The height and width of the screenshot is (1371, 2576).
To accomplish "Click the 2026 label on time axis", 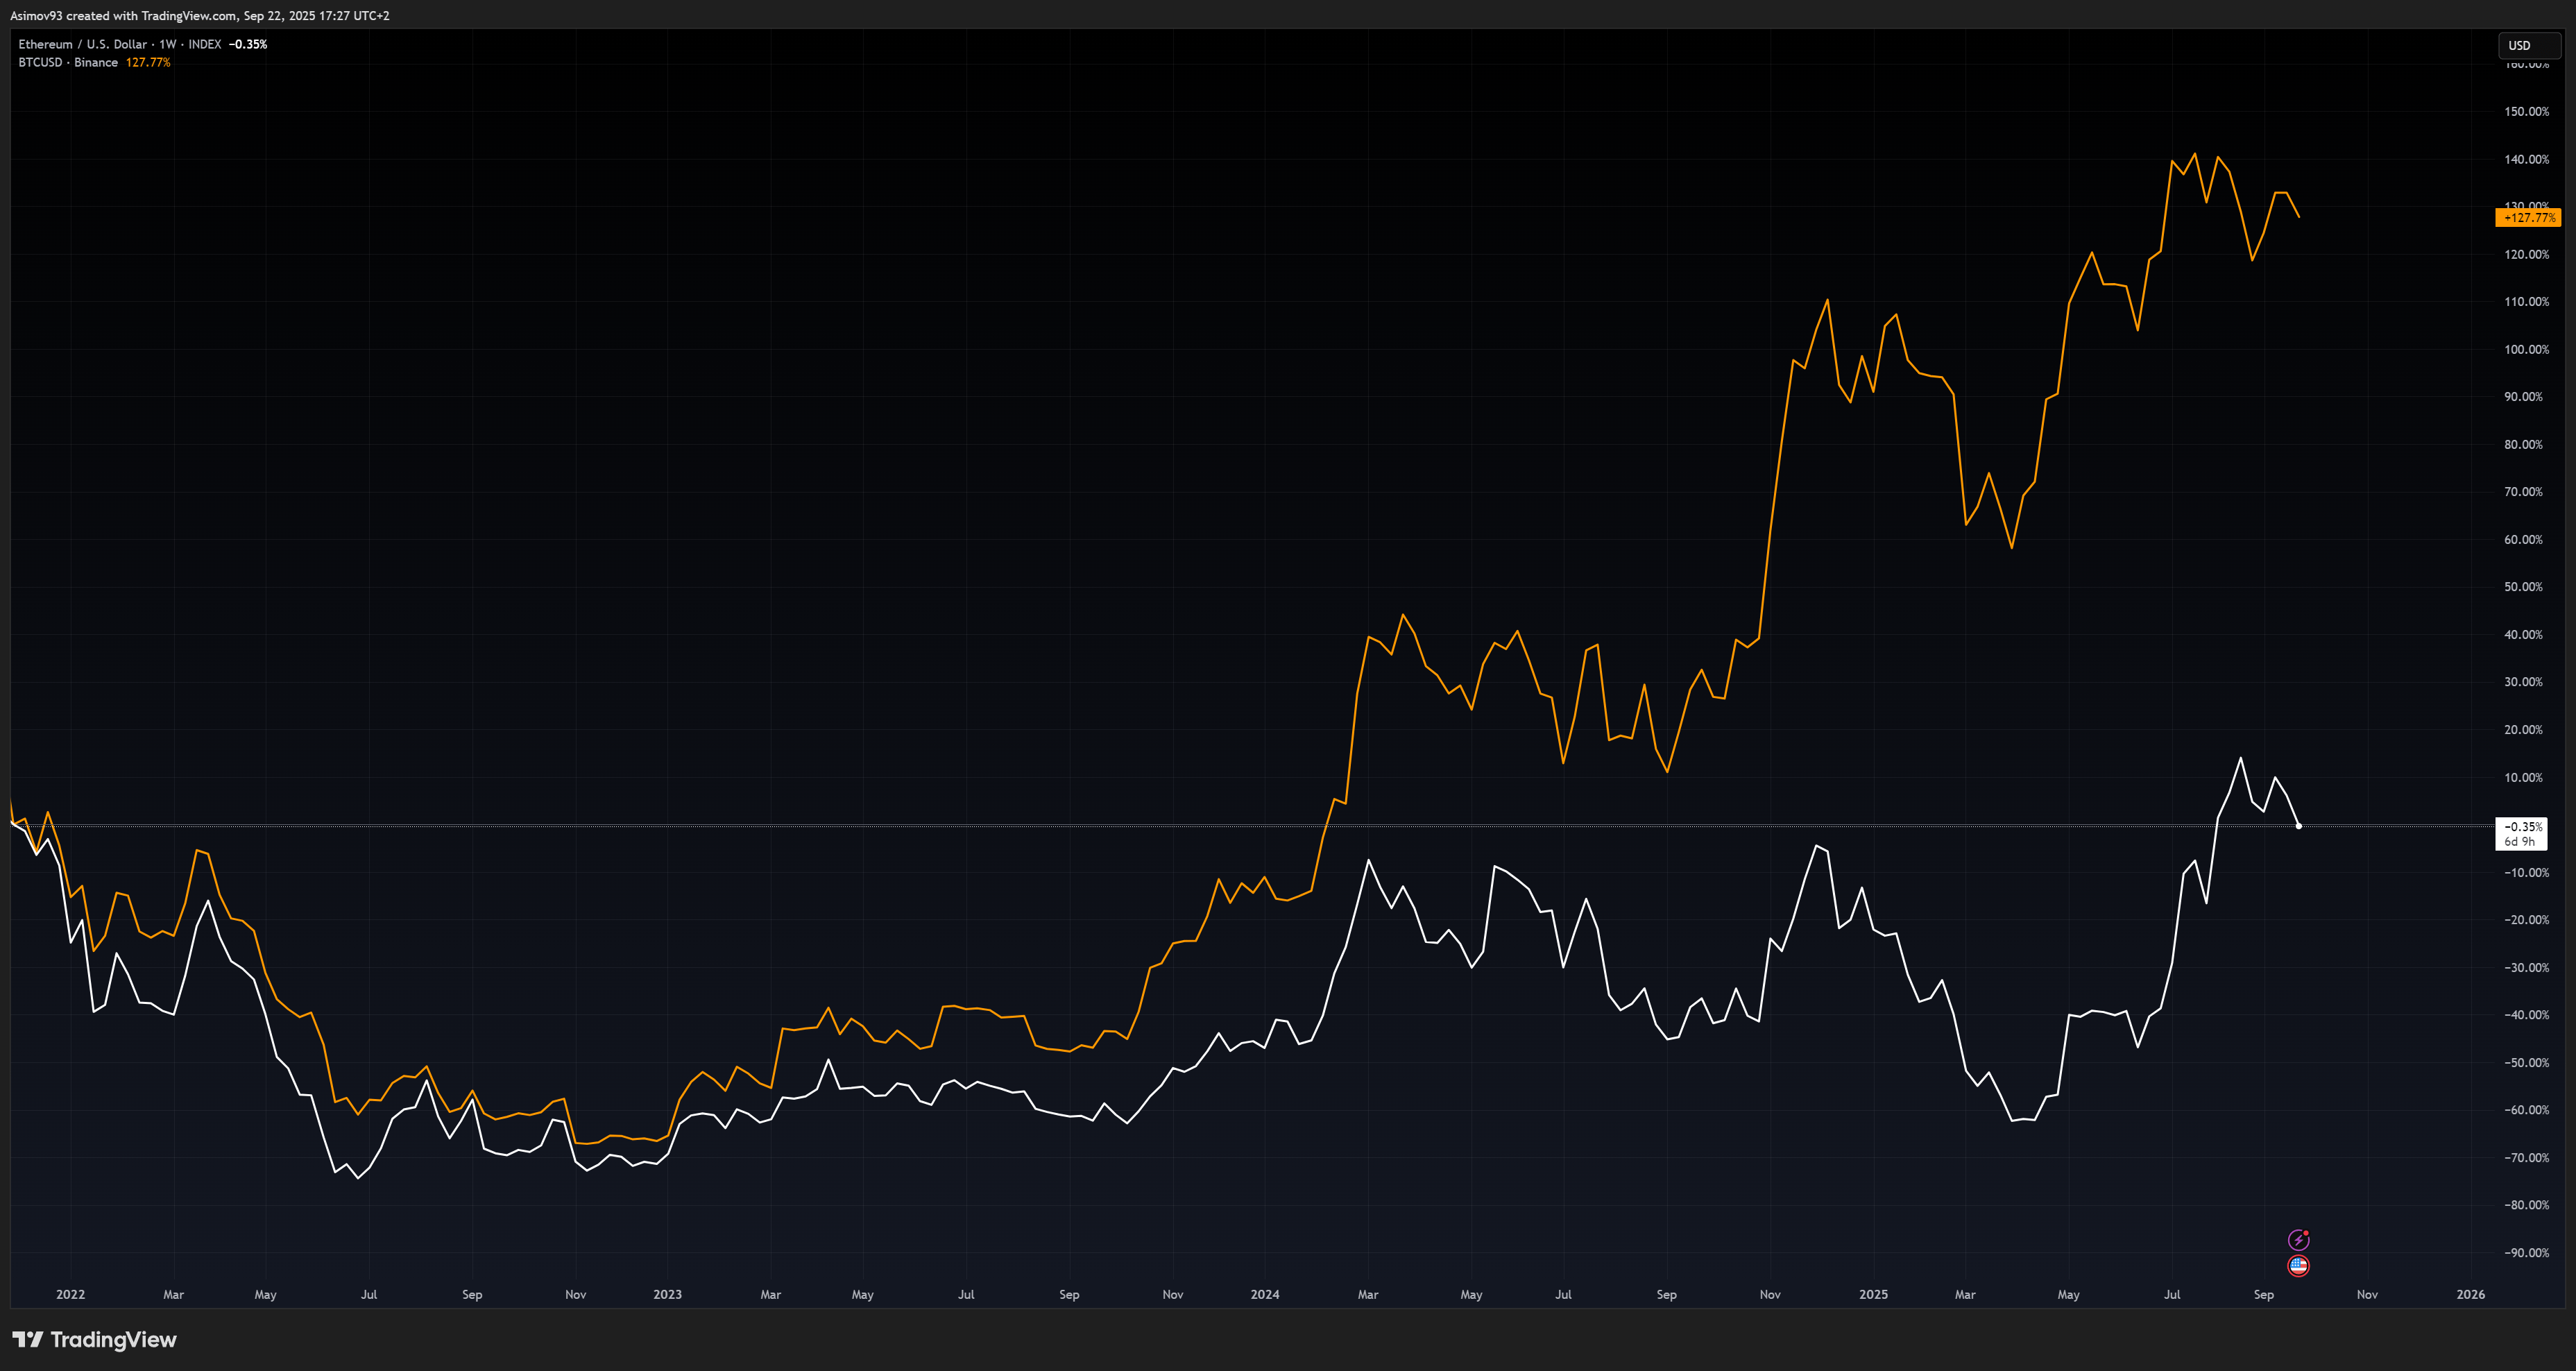I will pyautogui.click(x=2470, y=1294).
